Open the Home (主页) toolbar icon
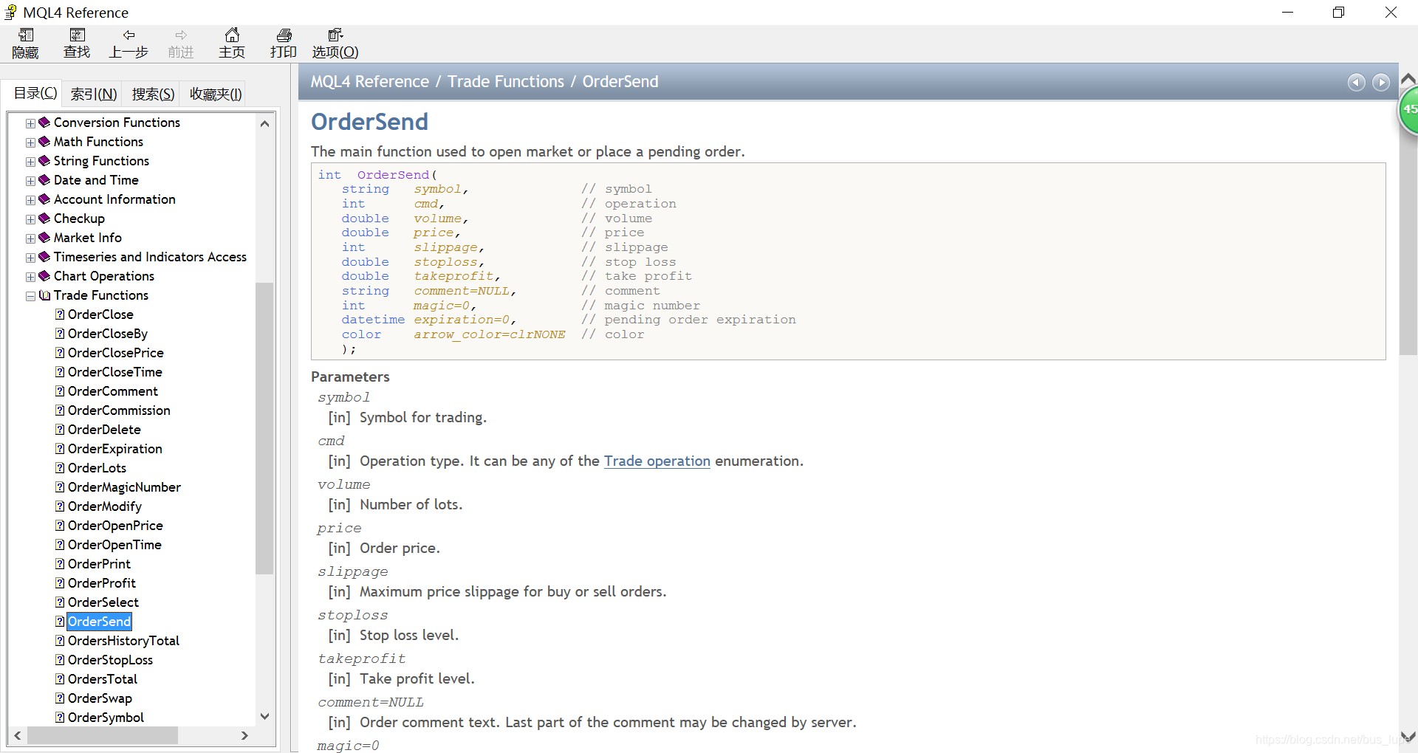The height and width of the screenshot is (753, 1418). pyautogui.click(x=232, y=43)
